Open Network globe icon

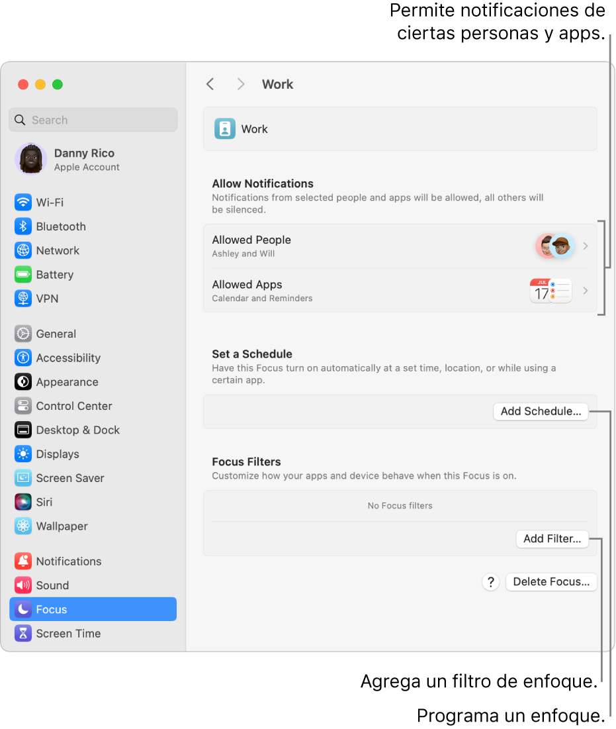coord(22,250)
